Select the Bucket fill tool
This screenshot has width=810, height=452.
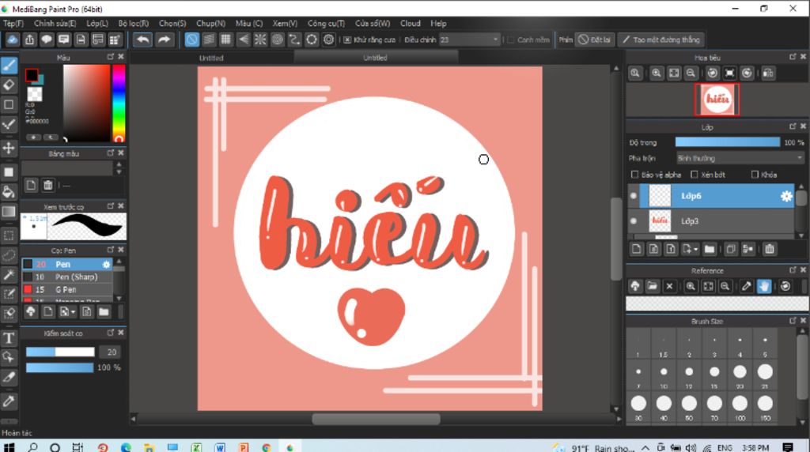(9, 192)
